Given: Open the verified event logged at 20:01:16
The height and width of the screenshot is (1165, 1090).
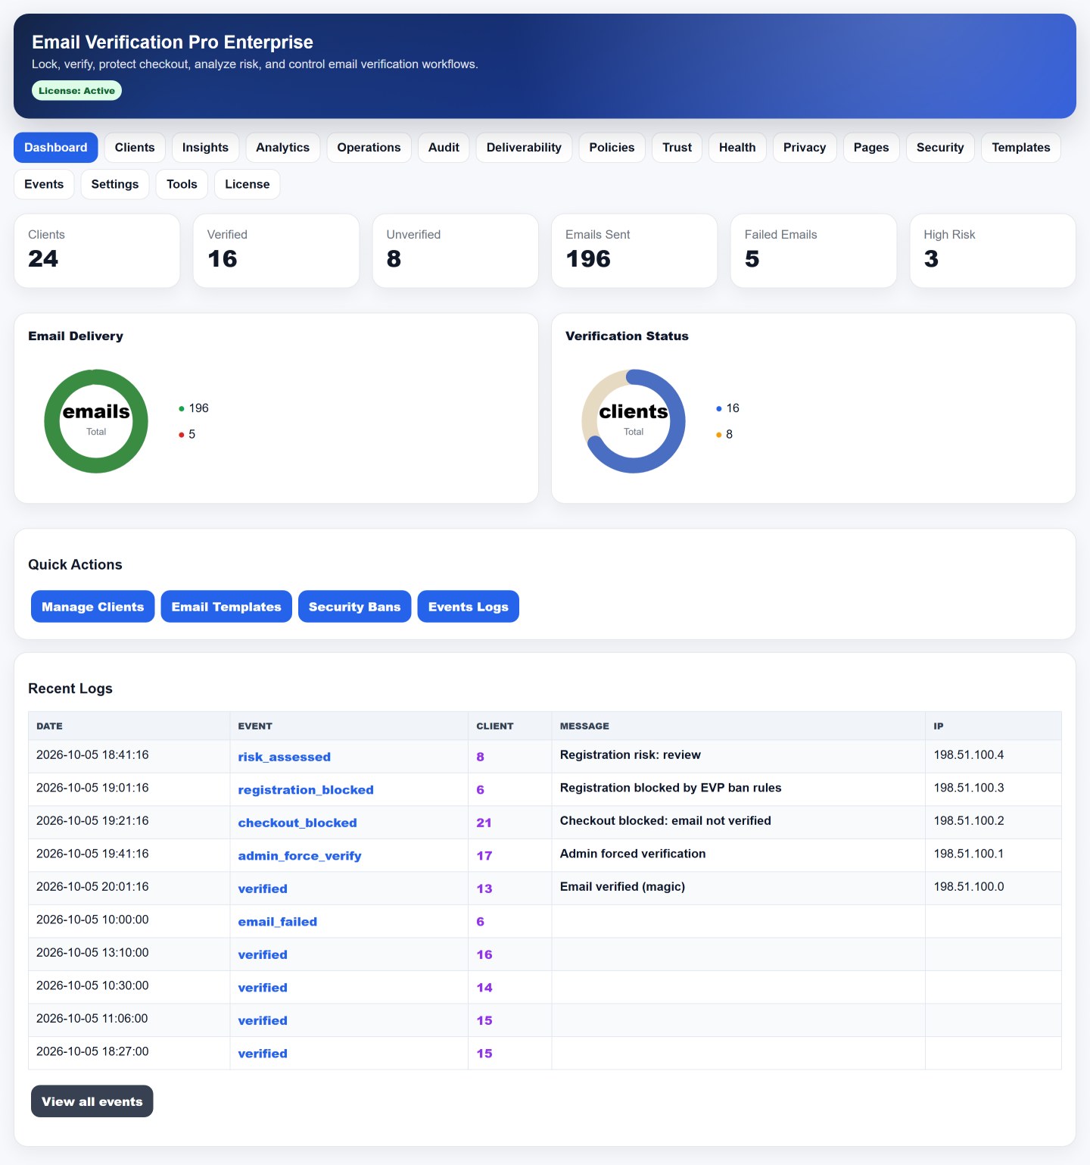Looking at the screenshot, I should (263, 889).
